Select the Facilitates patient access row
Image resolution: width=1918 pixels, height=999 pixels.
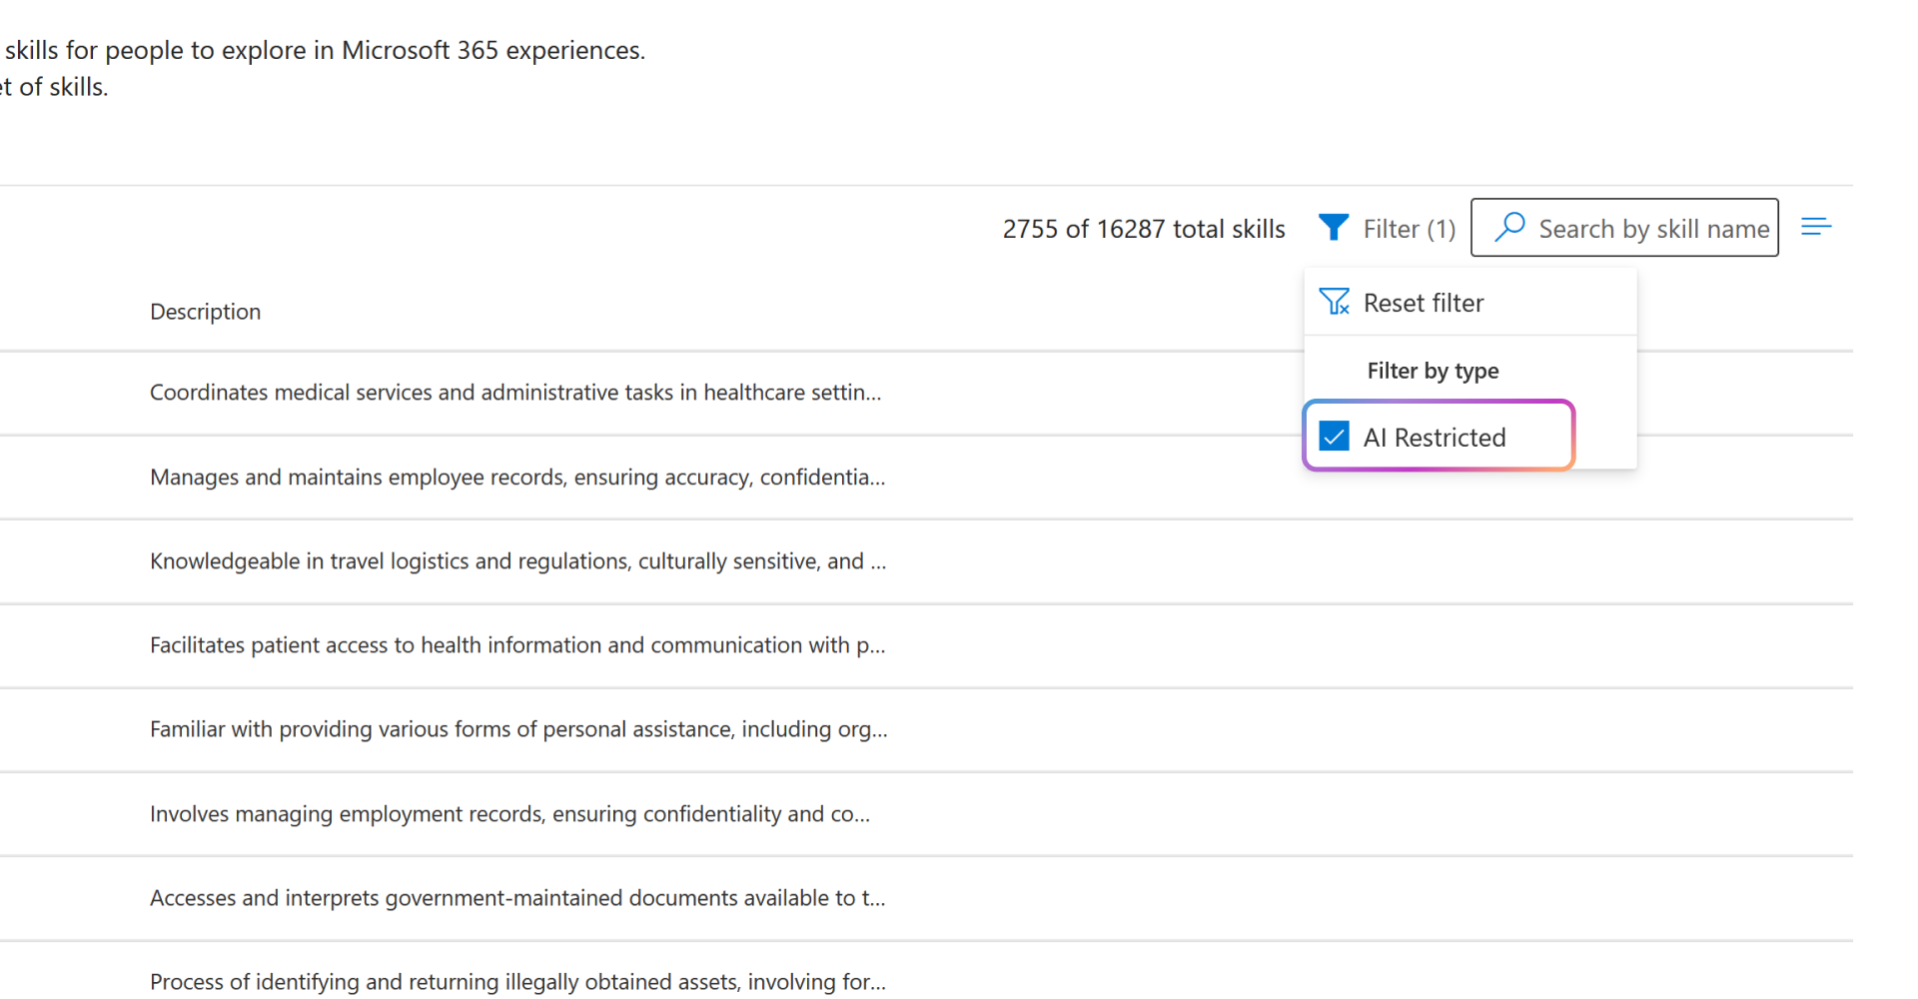pos(517,645)
